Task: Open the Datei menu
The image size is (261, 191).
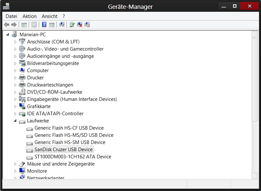Action: click(11, 16)
